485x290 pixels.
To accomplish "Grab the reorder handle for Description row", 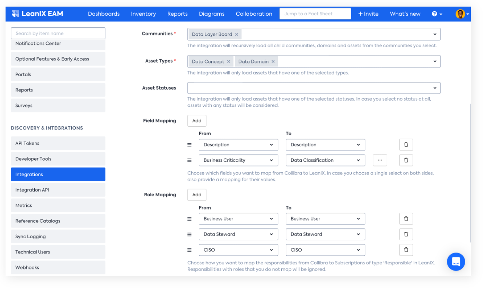I will 189,145.
